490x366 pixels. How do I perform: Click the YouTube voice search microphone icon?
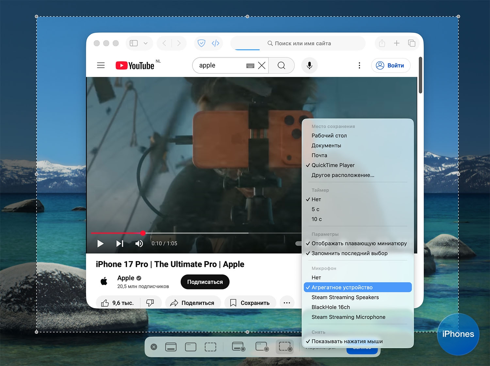tap(309, 66)
